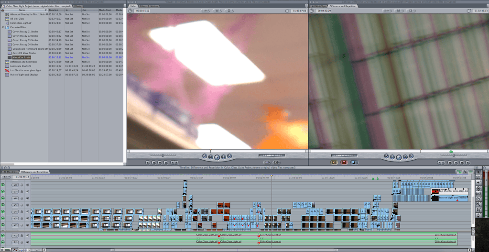Select the Roll edit tool
This screenshot has width=489, height=252.
pos(479,188)
